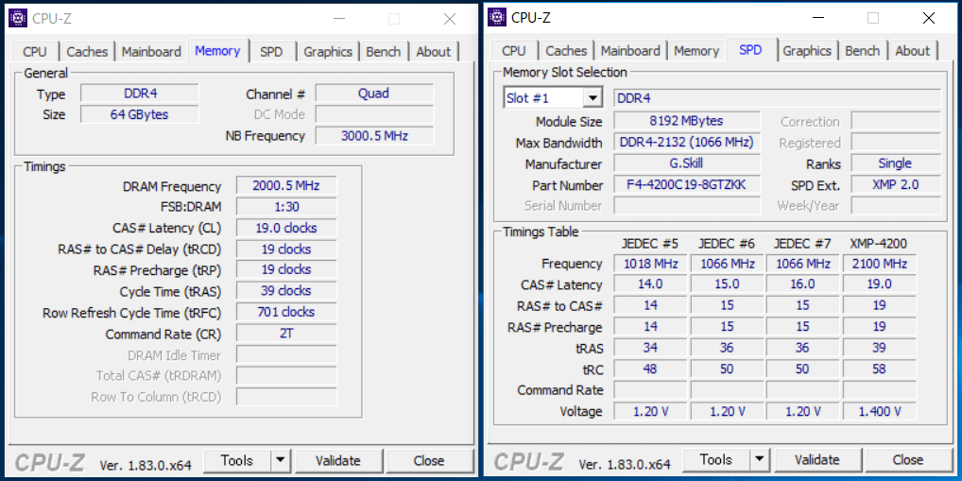Click JEDEC #6 CAS# Latency 15.0
The width and height of the screenshot is (962, 481).
click(727, 284)
